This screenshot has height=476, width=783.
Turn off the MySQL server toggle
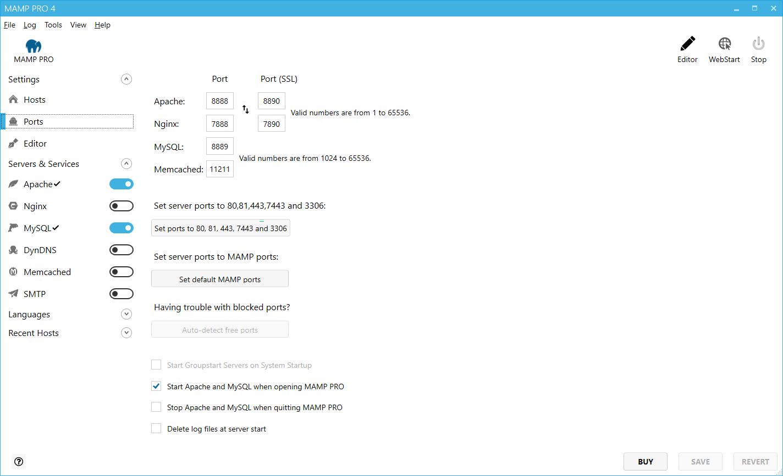point(122,228)
